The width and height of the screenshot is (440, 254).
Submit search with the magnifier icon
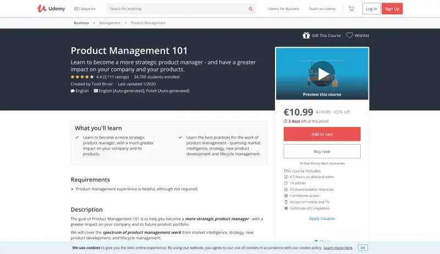[x=251, y=9]
